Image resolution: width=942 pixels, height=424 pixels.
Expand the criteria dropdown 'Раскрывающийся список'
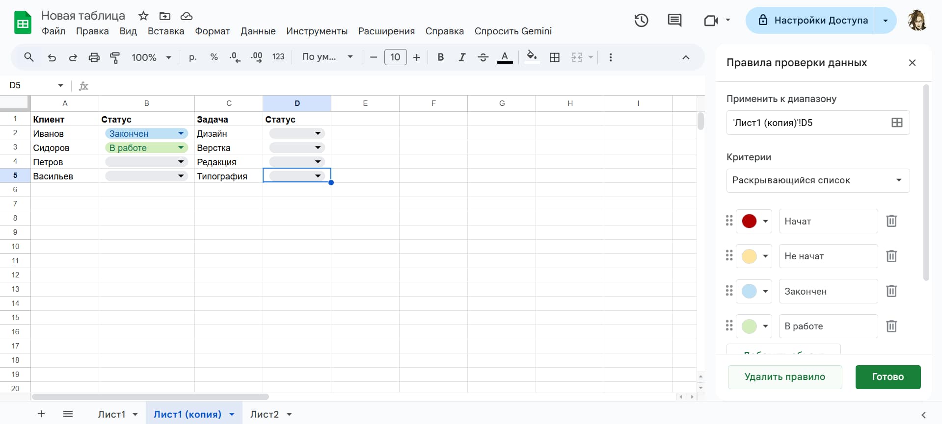818,180
